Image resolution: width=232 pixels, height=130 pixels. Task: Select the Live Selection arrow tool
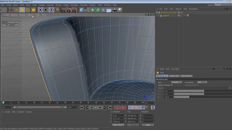click(11, 10)
